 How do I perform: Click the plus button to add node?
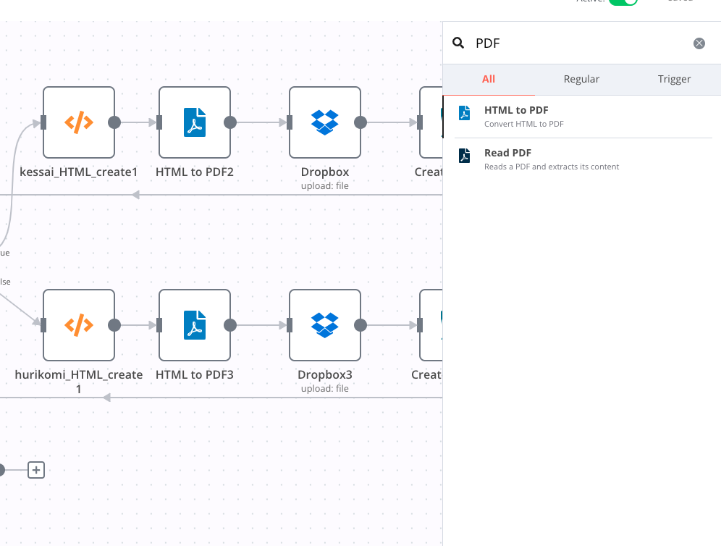(x=36, y=470)
